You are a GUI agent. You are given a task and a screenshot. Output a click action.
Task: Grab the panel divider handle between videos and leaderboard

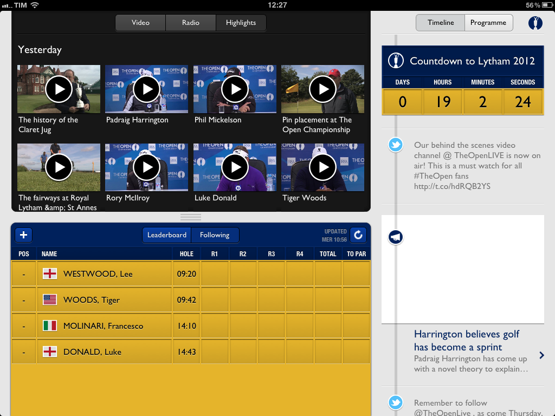191,217
